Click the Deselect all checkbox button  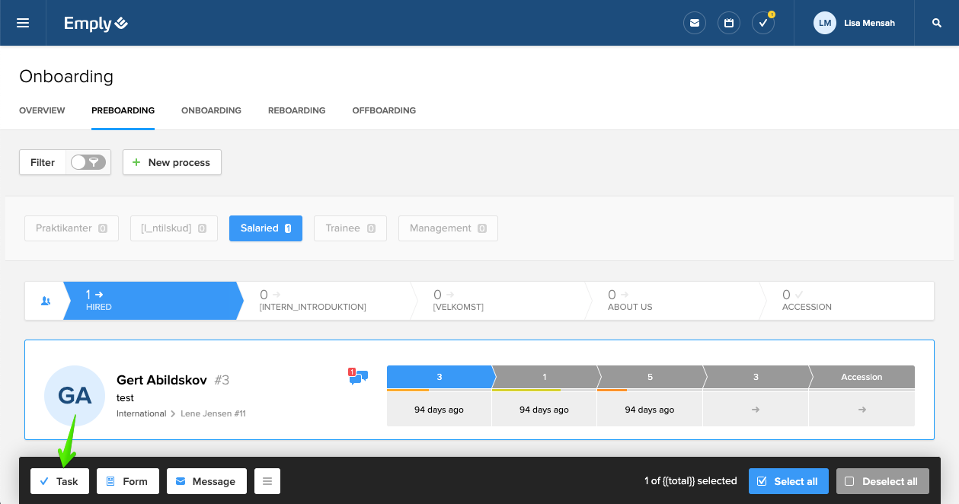(x=882, y=481)
